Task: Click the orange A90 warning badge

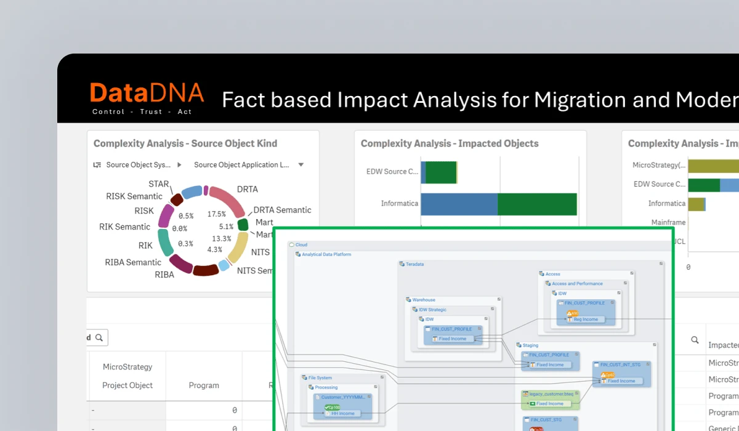Action: click(x=573, y=313)
